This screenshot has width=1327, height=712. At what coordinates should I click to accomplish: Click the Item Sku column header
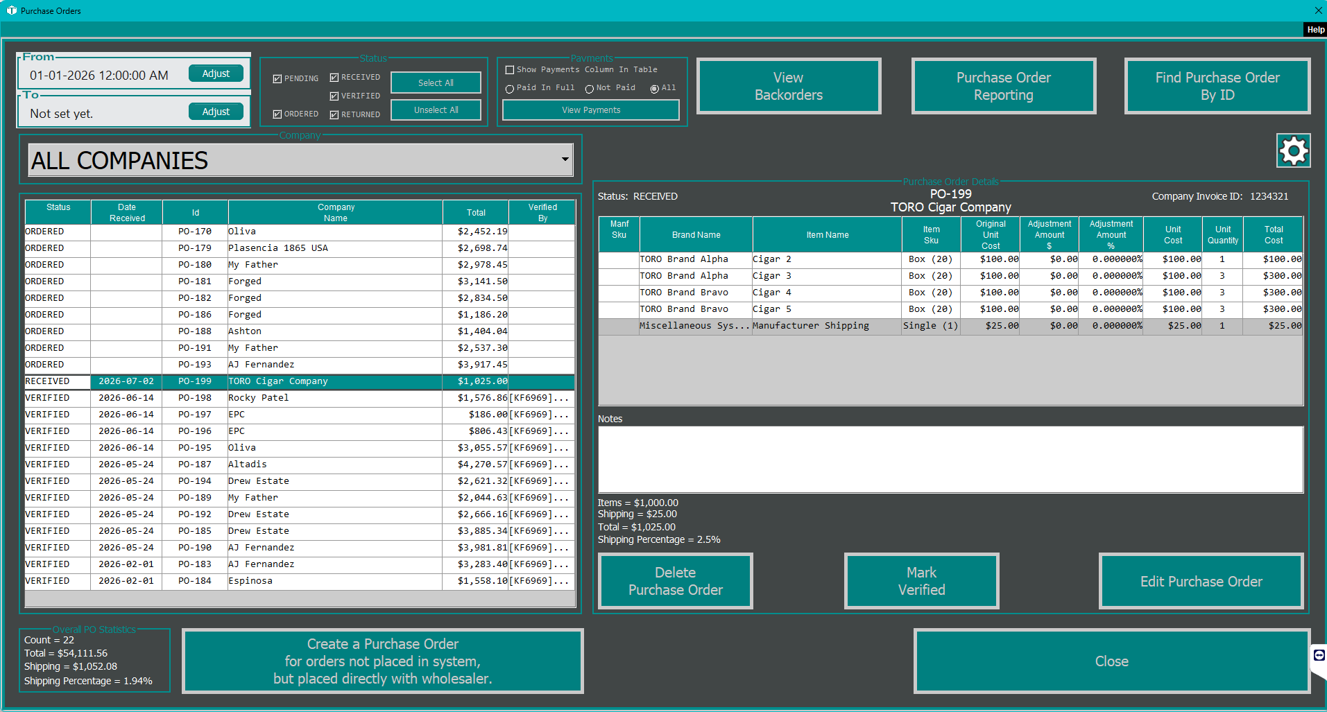pos(931,234)
